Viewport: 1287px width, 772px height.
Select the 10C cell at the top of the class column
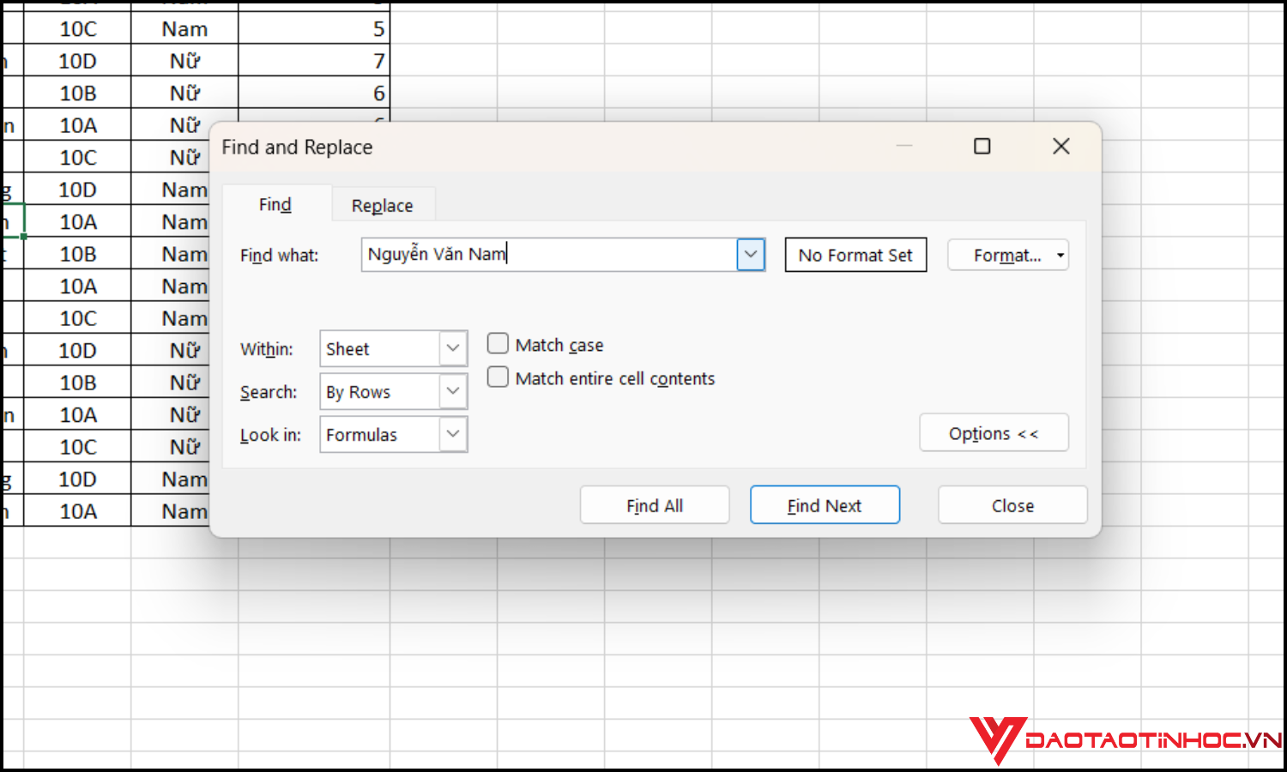77,29
